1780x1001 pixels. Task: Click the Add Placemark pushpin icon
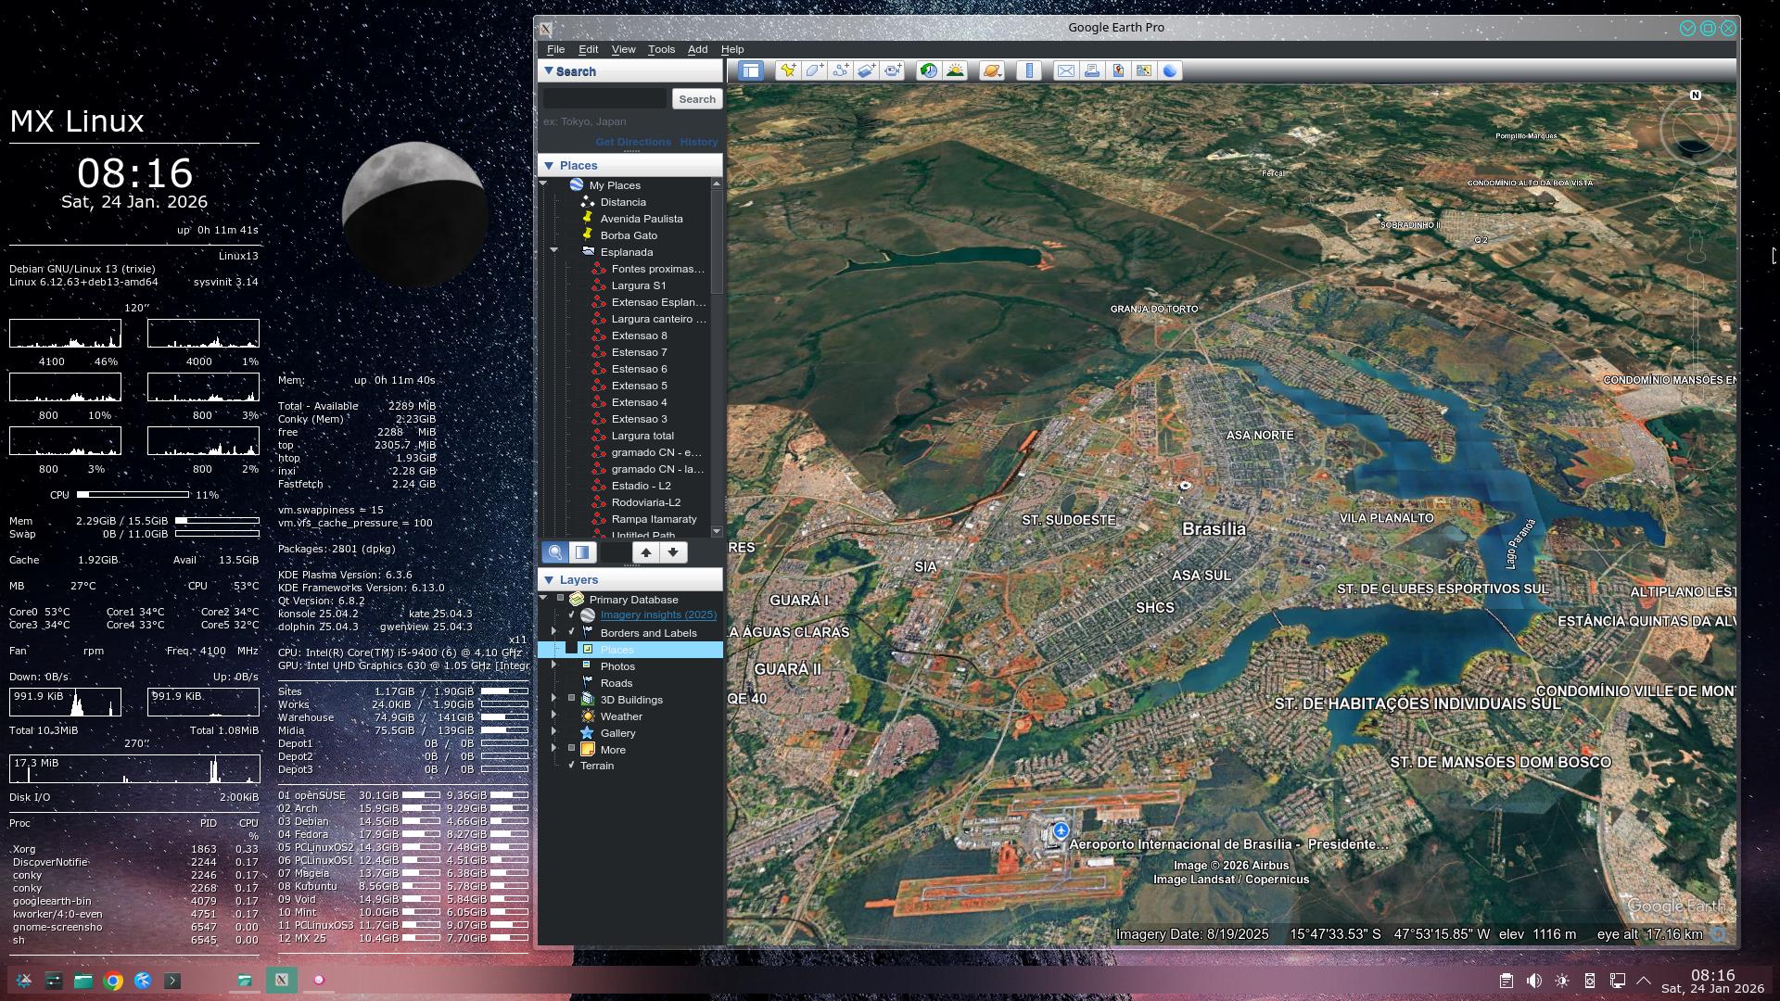(x=788, y=70)
